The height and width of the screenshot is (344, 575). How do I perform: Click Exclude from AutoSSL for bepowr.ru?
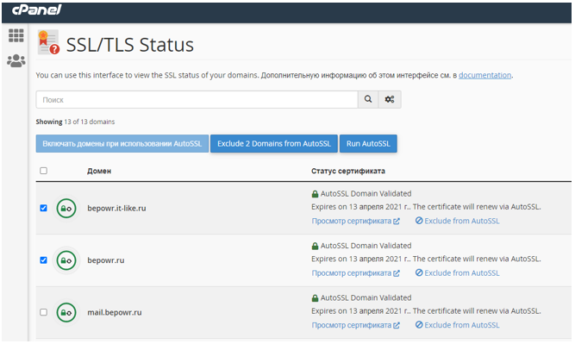457,273
